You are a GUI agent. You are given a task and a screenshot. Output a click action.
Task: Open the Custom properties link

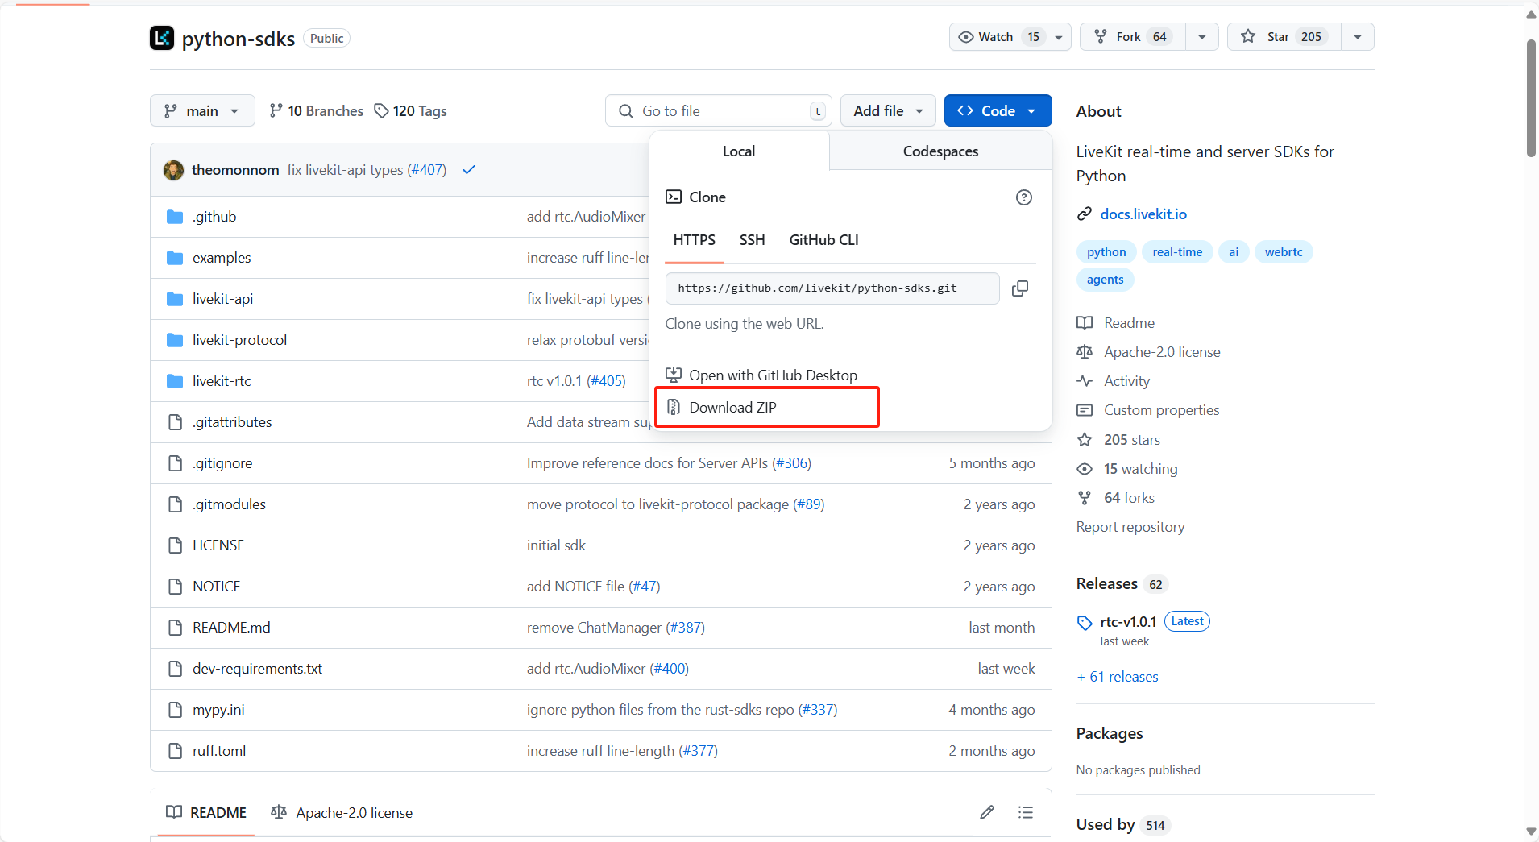[x=1161, y=410]
